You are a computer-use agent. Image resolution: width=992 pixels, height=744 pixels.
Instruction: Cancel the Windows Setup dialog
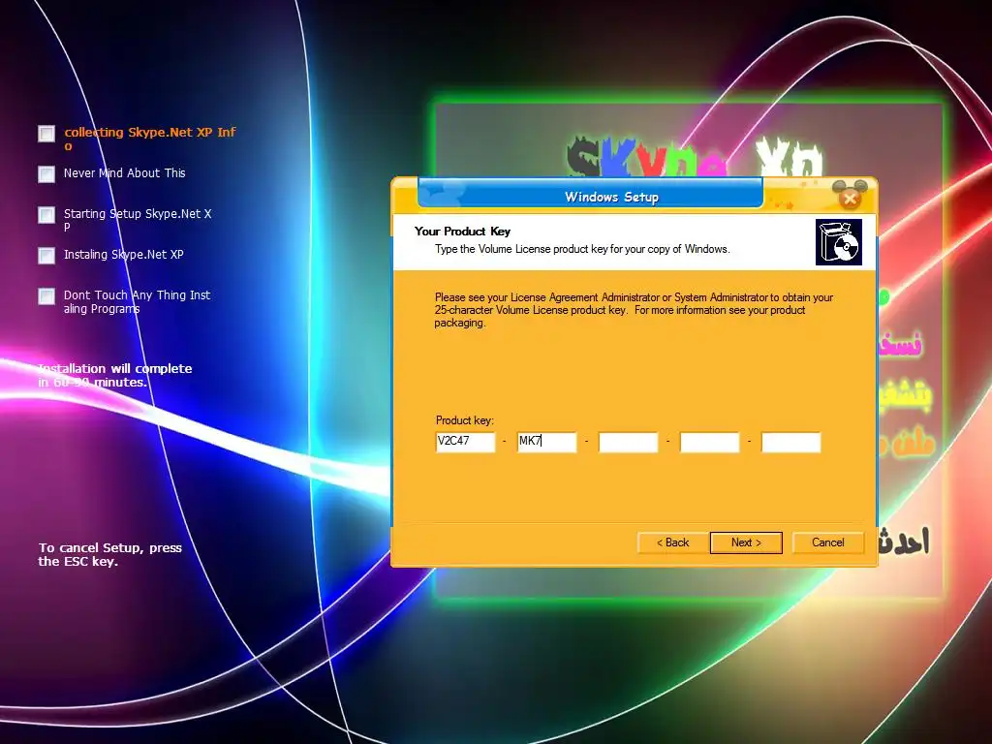pos(827,542)
